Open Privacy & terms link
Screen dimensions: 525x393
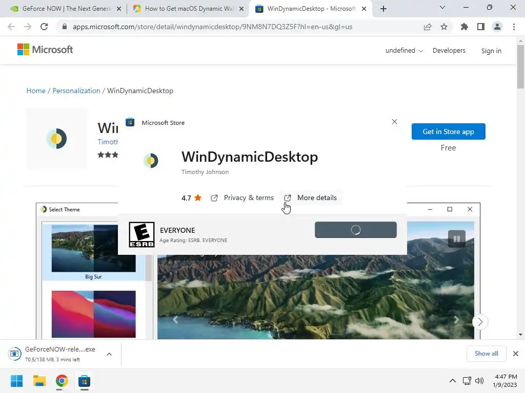coord(242,198)
